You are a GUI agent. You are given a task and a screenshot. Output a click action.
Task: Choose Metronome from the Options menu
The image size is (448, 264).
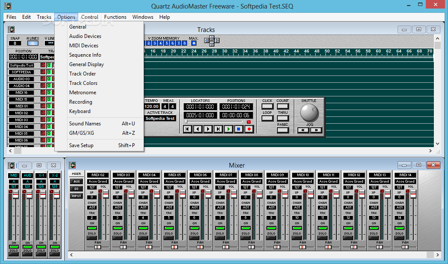point(82,93)
